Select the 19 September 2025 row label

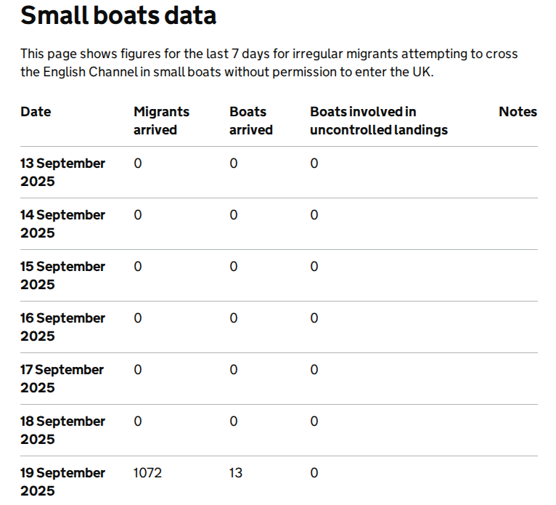[62, 482]
